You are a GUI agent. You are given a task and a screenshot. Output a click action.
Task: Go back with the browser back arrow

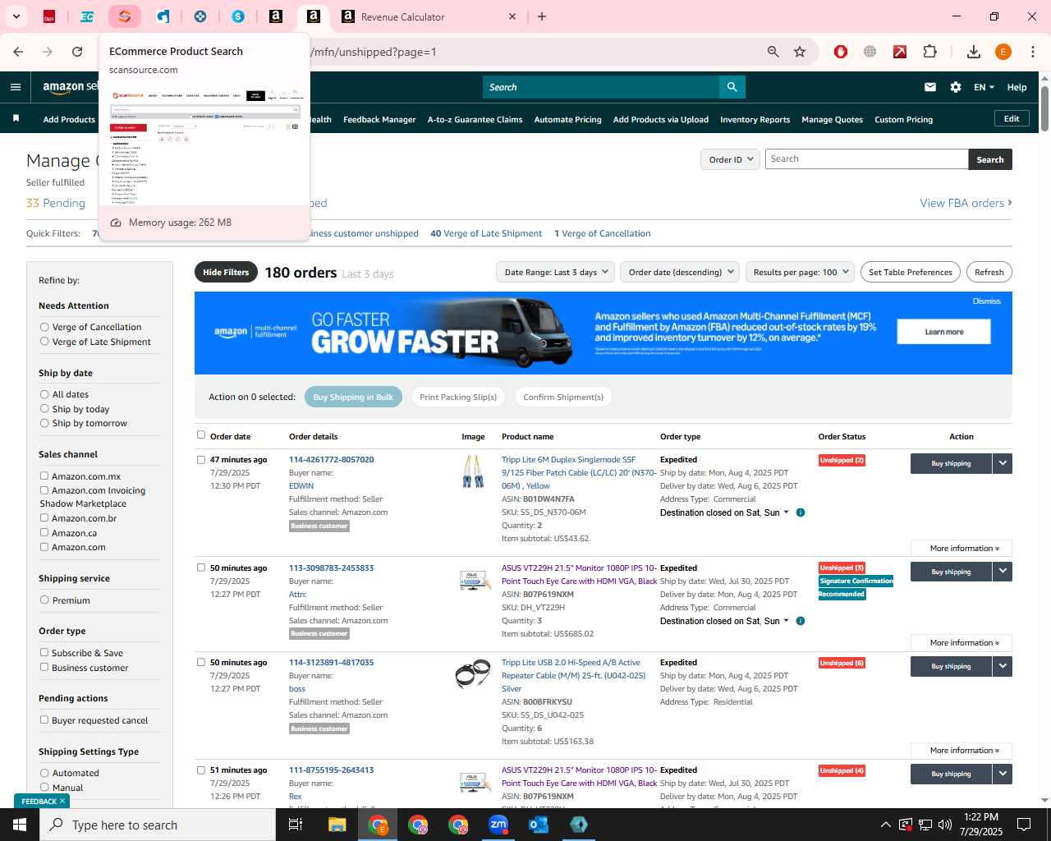pos(18,52)
